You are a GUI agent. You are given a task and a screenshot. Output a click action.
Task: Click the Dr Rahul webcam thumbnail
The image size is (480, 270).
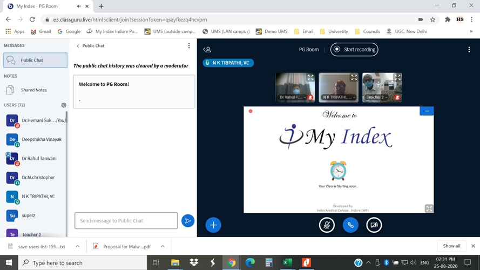(x=295, y=87)
